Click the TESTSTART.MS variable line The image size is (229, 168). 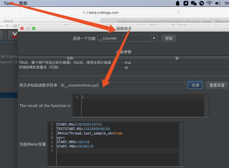pos(83,129)
